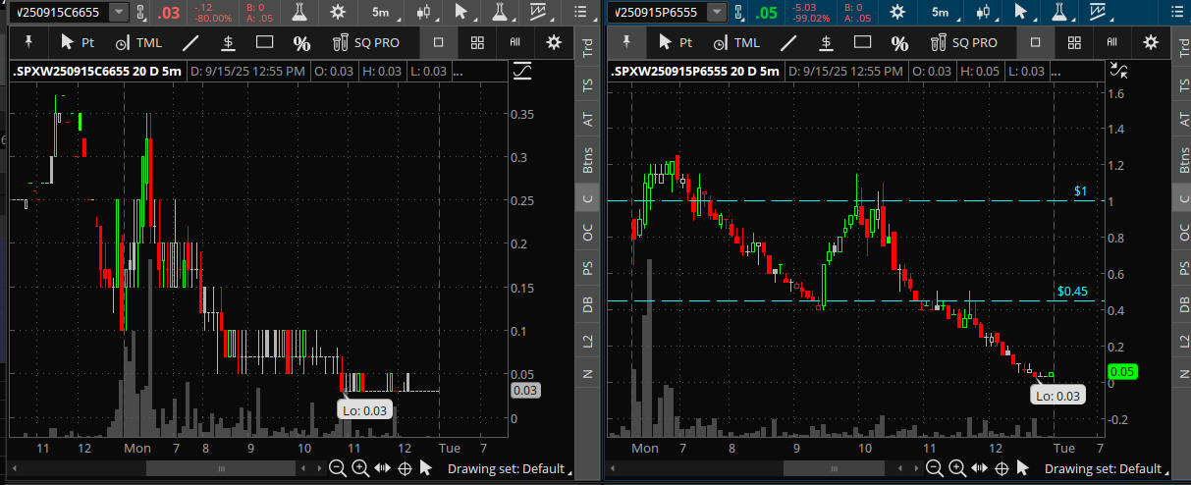Zoom in on the right chart

click(x=958, y=468)
